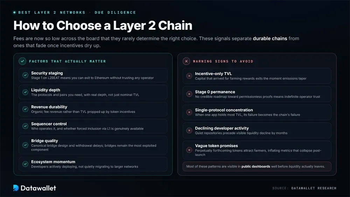
Task: Click the X icon next to Vague token promises
Action: [189, 150]
